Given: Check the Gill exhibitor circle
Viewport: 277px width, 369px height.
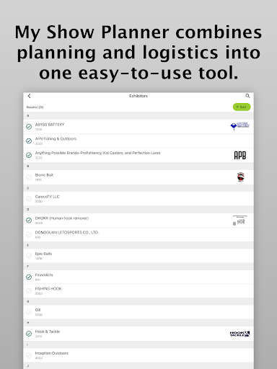Looking at the screenshot, I should [29, 312].
